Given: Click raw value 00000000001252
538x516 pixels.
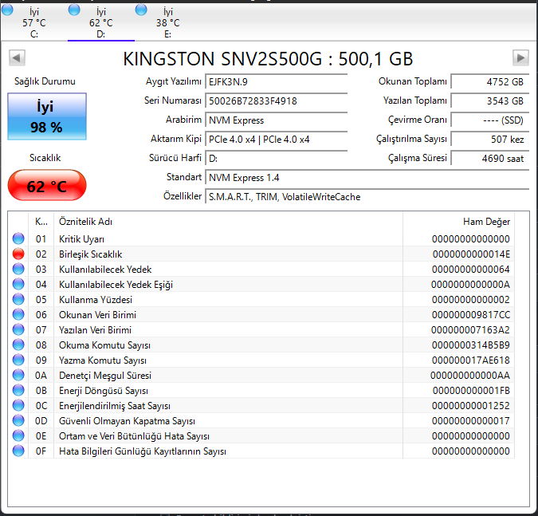Looking at the screenshot, I should click(x=471, y=405).
